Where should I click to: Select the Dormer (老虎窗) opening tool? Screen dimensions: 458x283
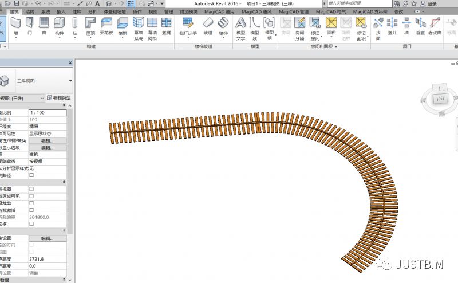[x=435, y=26]
